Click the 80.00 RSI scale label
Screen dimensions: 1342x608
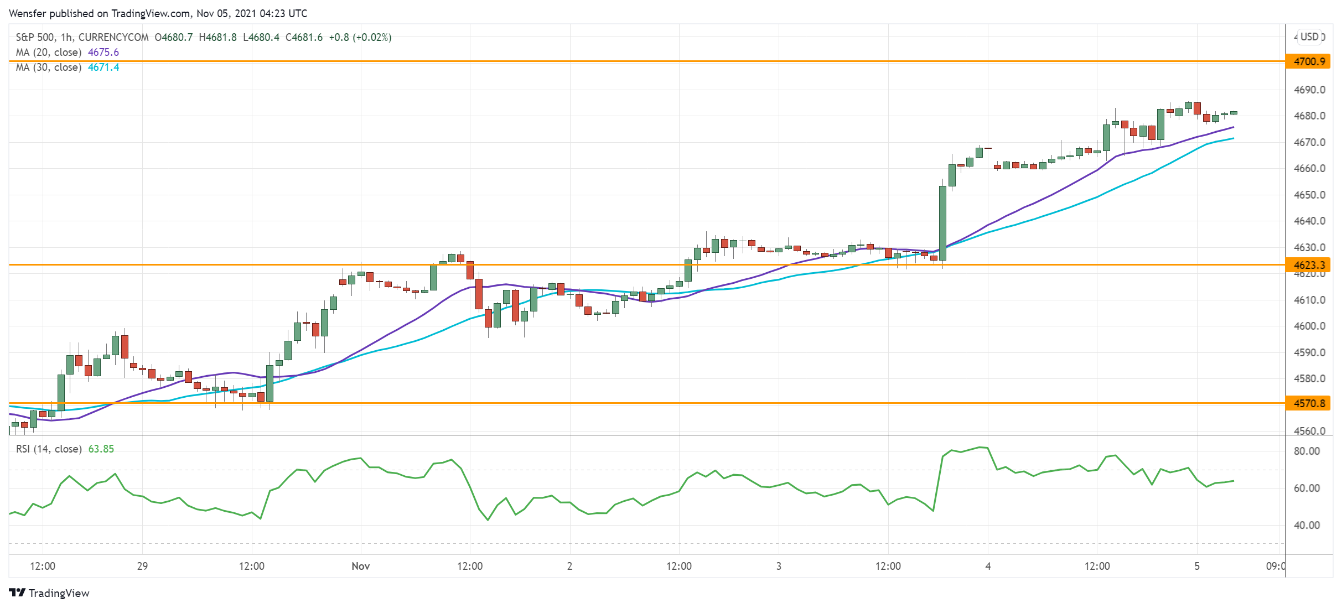click(x=1307, y=451)
